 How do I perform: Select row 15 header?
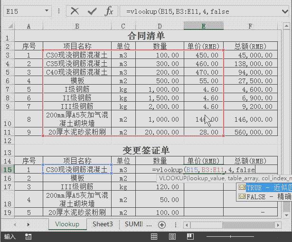[8, 169]
